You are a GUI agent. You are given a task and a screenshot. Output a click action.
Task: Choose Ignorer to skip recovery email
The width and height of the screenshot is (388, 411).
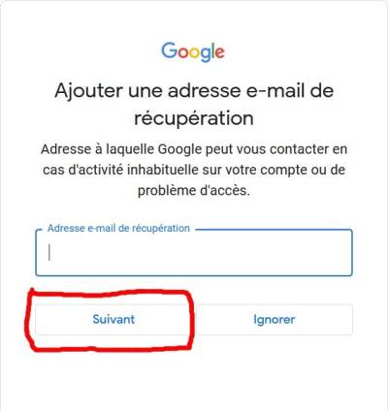275,319
